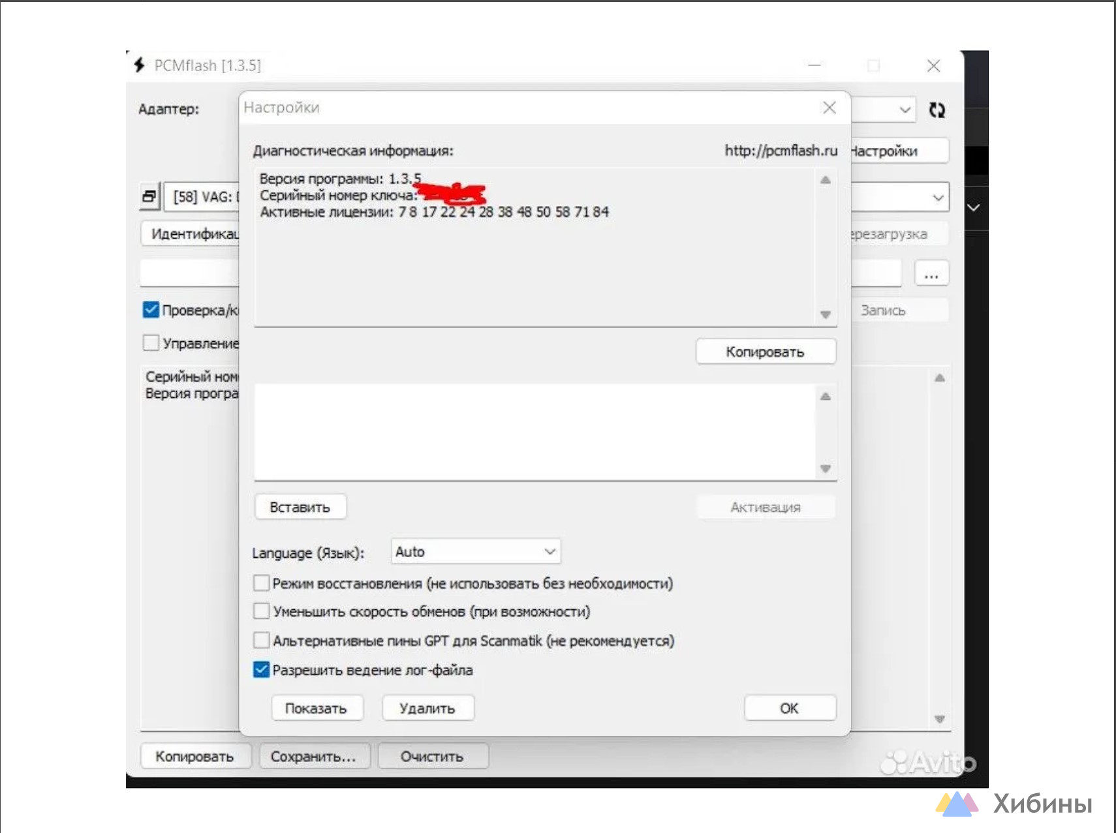Click the file path field in main window
Viewport: 1116px width, 833px height.
click(190, 273)
